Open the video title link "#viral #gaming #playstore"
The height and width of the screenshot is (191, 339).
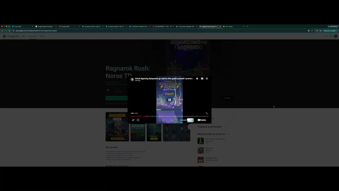[164, 79]
